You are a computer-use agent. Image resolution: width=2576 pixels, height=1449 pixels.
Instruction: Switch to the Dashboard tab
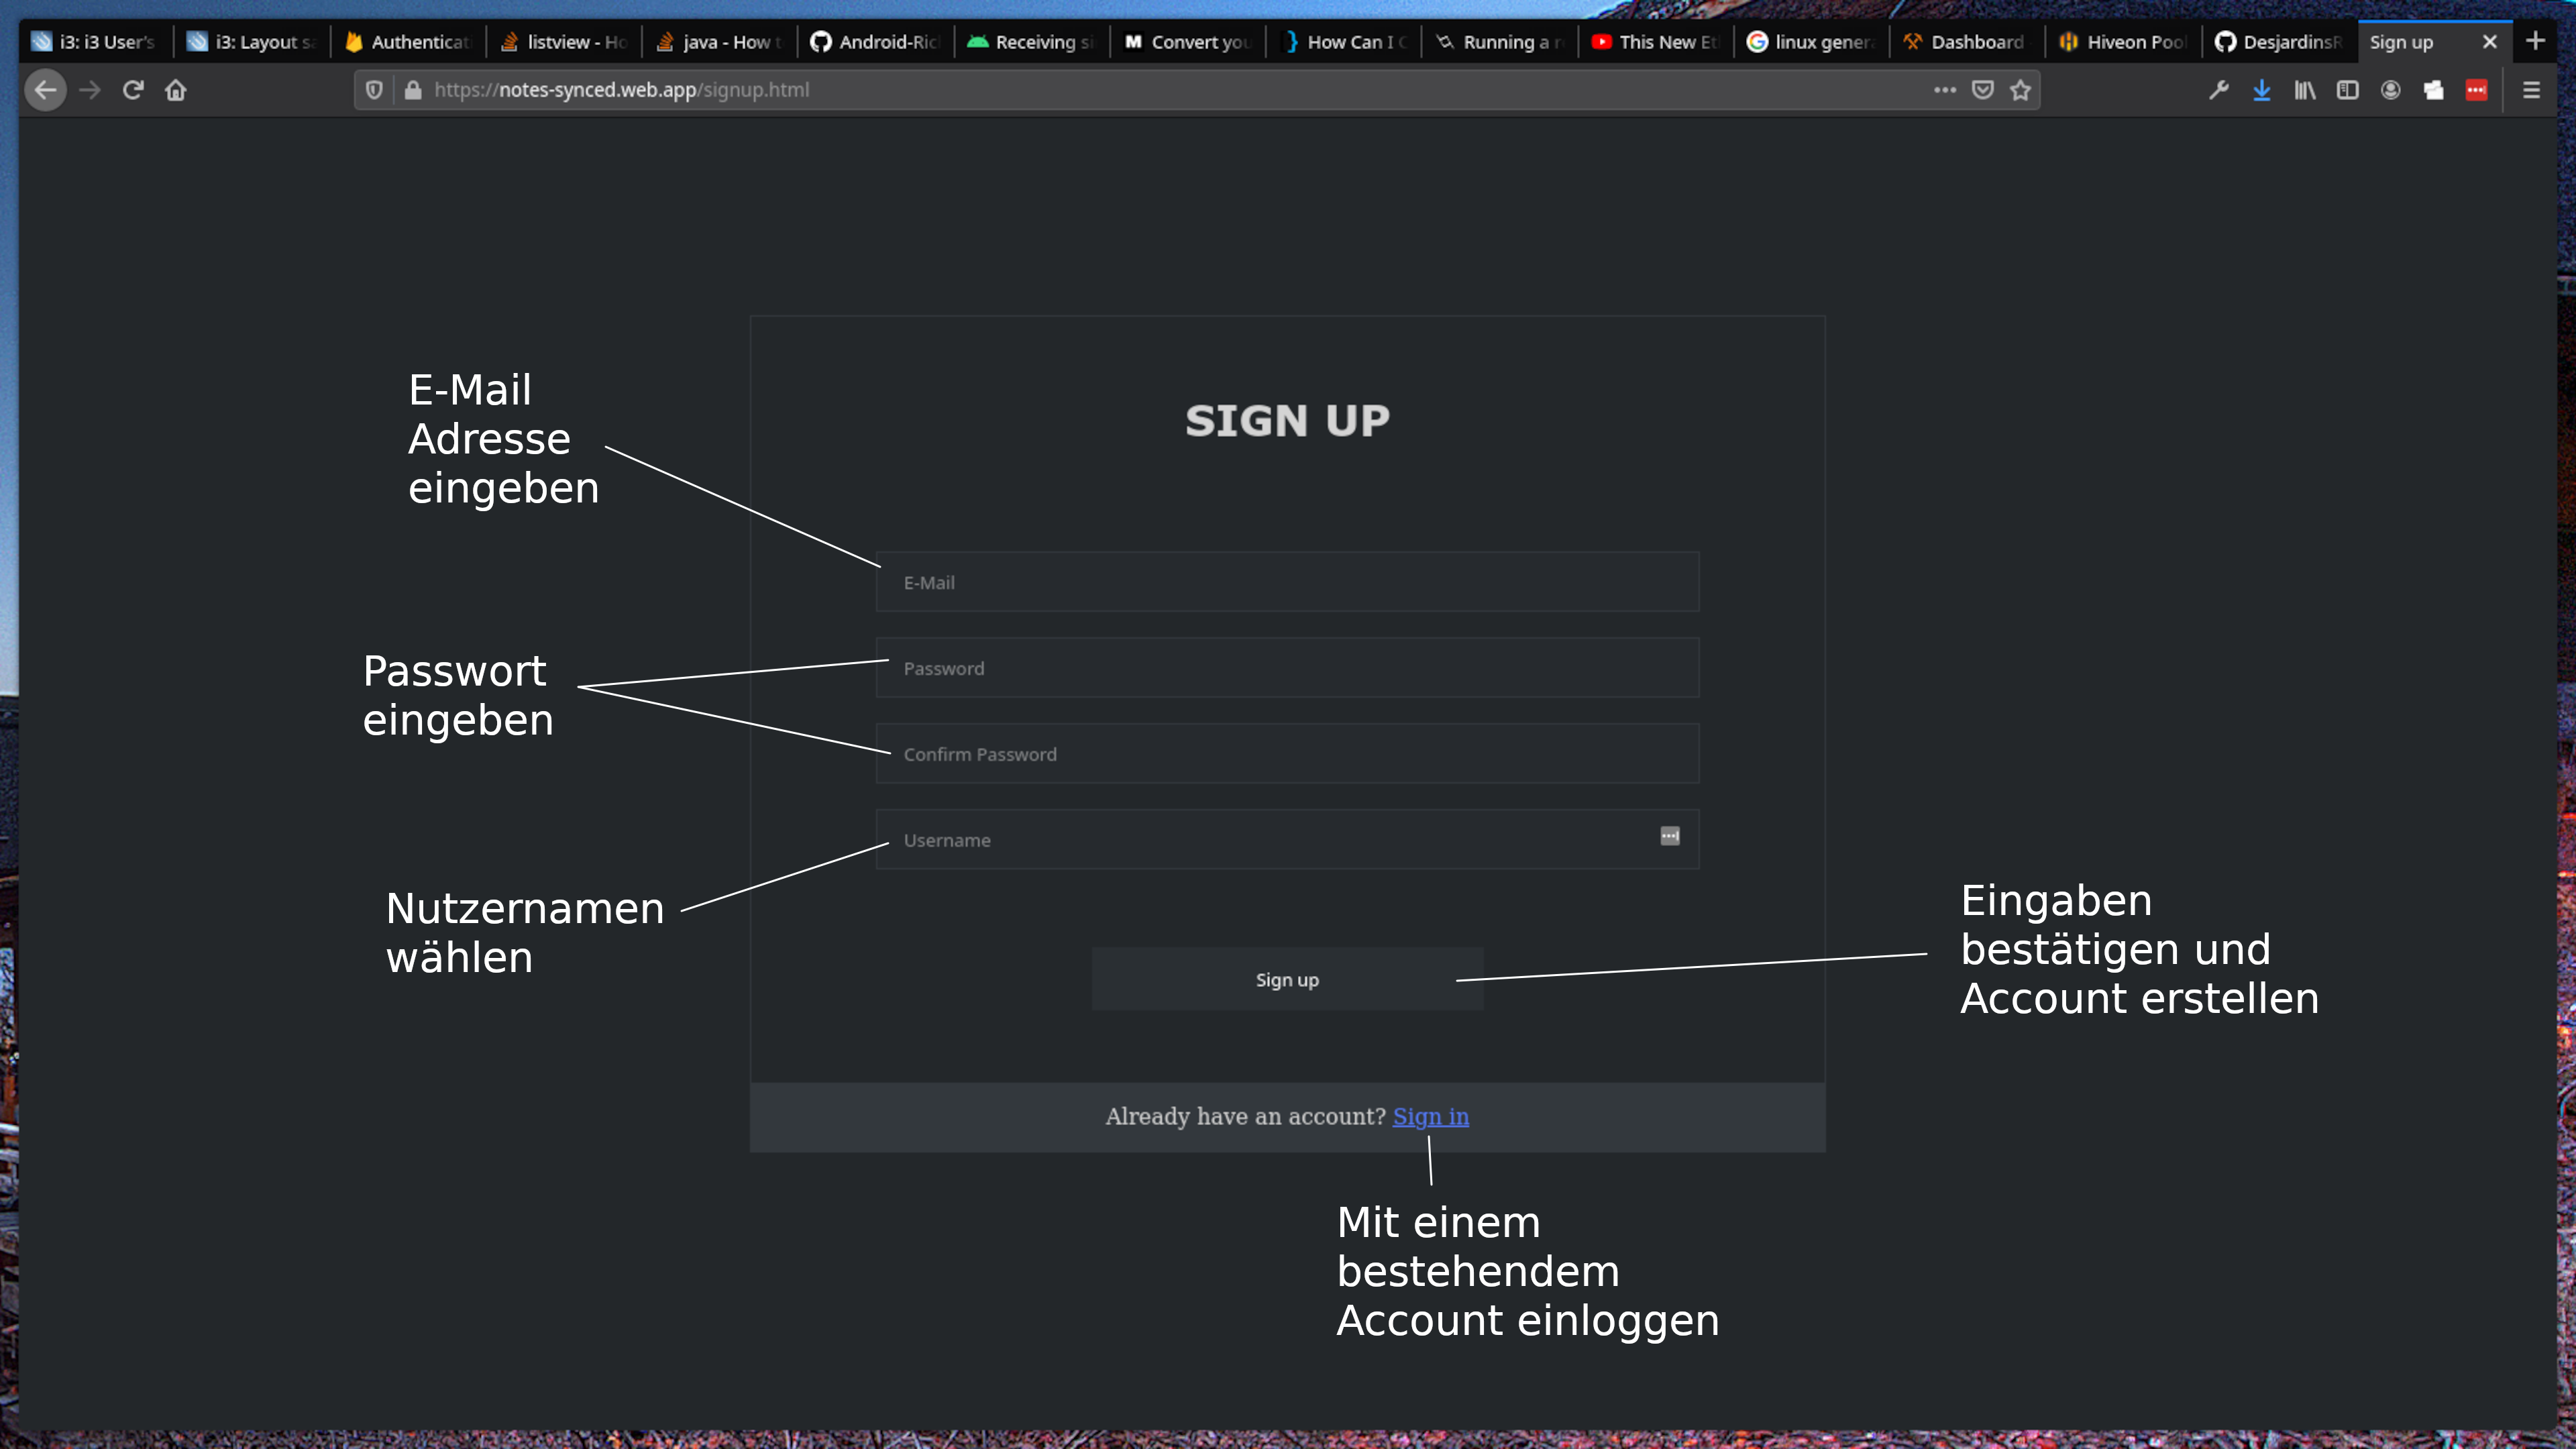(x=1964, y=42)
